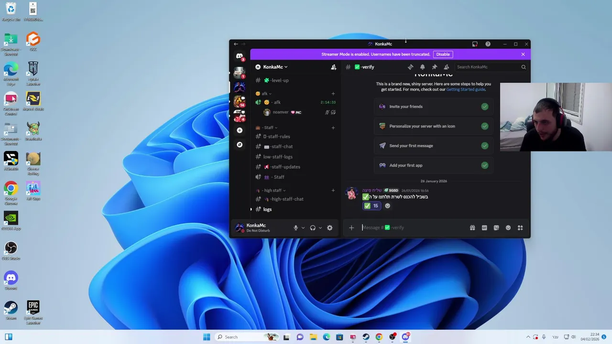Open high-staff-chat channel
This screenshot has height=344, width=612.
point(295,199)
